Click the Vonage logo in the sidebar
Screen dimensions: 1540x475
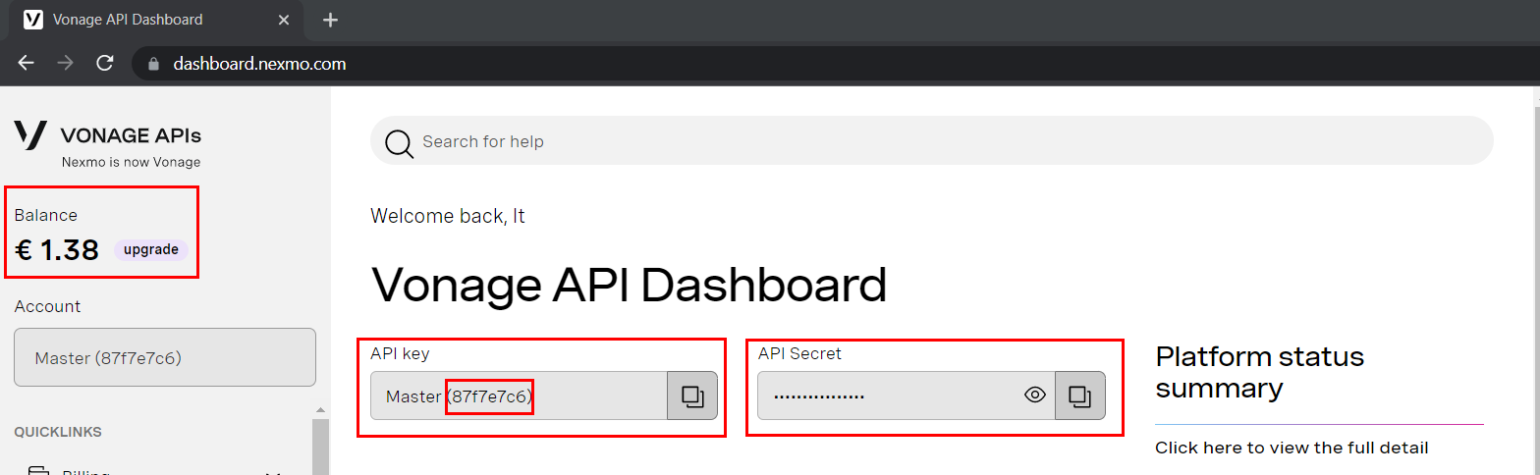tap(30, 135)
